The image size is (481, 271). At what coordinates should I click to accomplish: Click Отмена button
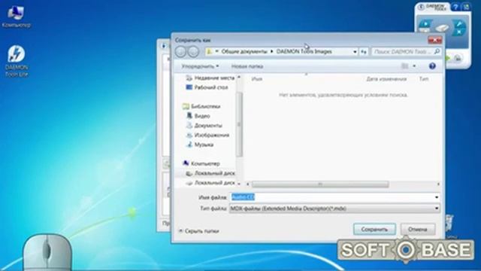tap(418, 229)
